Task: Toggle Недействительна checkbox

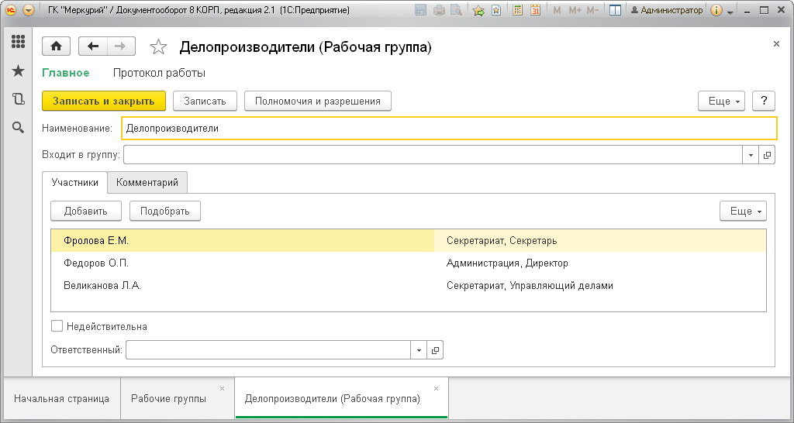Action: [x=57, y=326]
